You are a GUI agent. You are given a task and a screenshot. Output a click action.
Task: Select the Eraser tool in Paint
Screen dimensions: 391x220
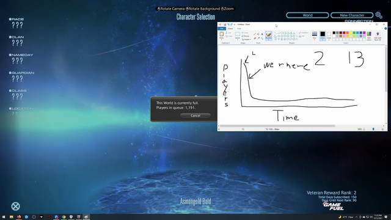point(255,38)
